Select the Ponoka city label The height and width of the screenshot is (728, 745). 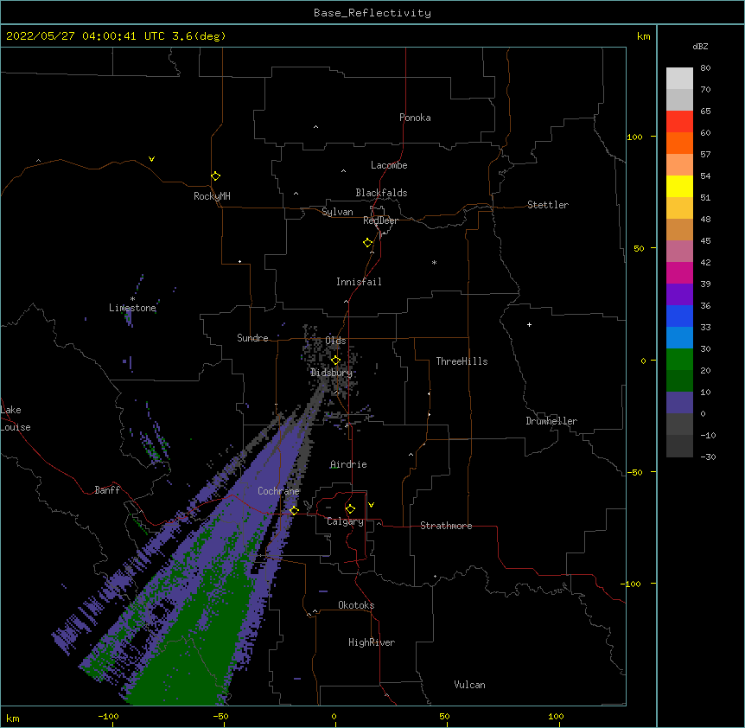click(x=415, y=118)
